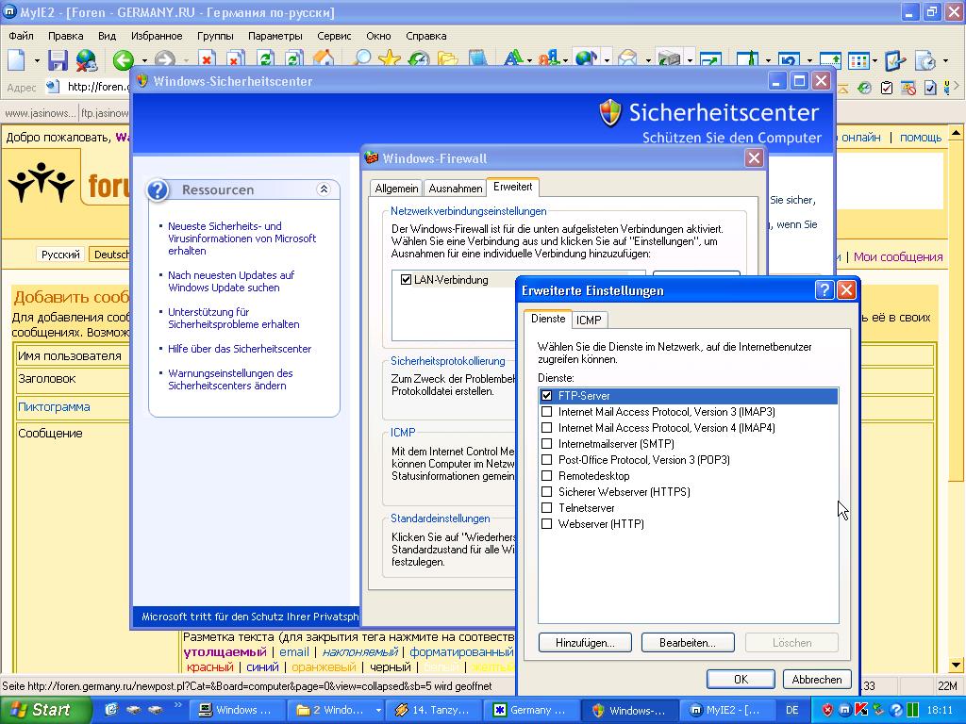Open the Избранное menu
Screen dimensions: 966x724
coord(157,36)
